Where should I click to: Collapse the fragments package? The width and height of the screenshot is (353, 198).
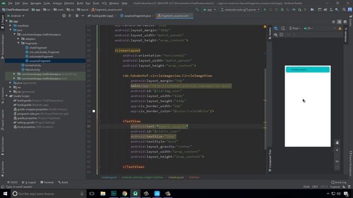pos(18,43)
